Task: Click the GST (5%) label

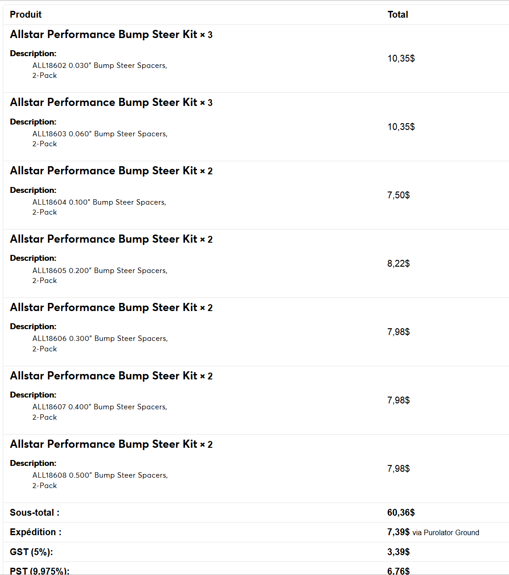Action: (31, 552)
